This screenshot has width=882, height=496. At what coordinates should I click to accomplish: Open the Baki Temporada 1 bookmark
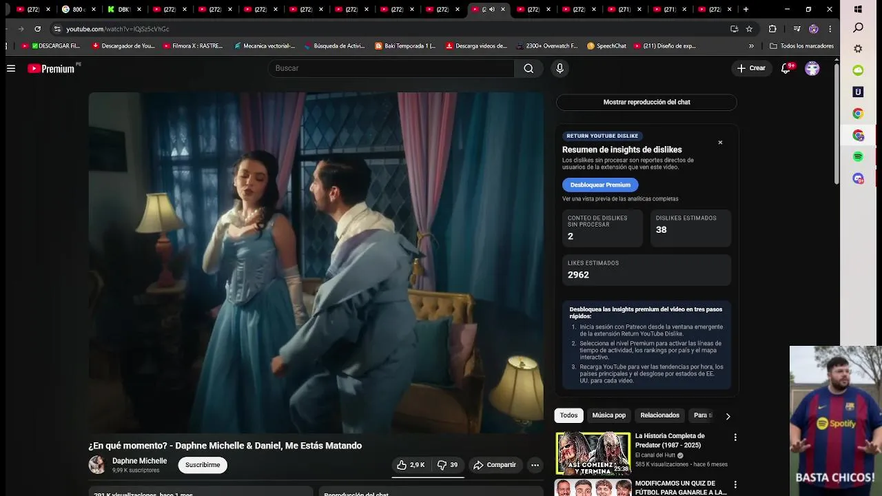point(405,46)
